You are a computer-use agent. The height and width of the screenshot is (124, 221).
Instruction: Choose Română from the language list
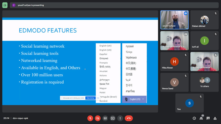[103, 101]
